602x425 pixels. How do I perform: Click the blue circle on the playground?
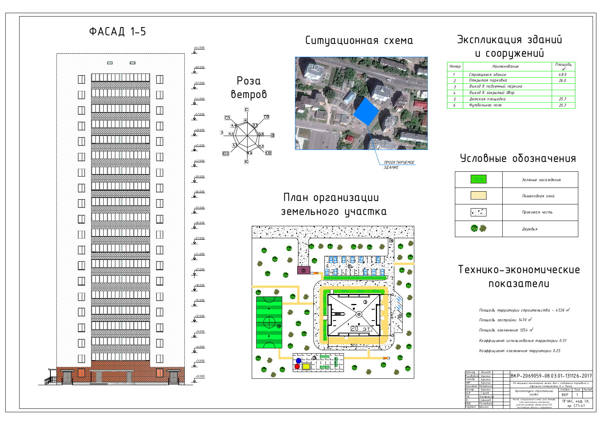point(299,361)
